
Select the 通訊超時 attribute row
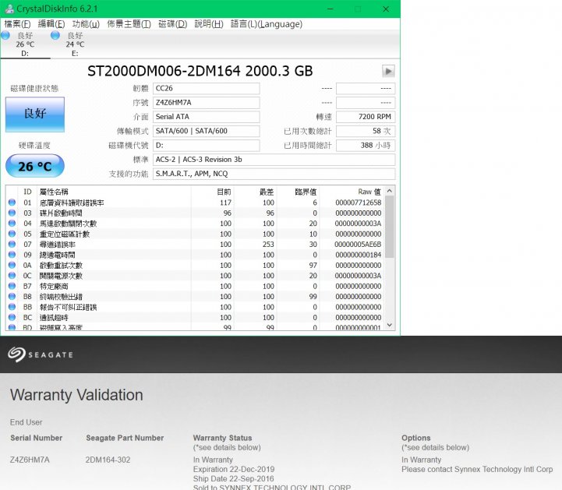pyautogui.click(x=196, y=317)
